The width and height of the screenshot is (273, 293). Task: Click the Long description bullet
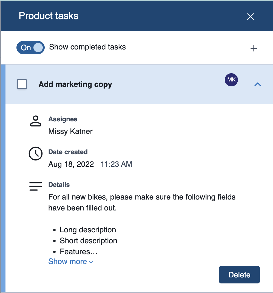(x=88, y=230)
